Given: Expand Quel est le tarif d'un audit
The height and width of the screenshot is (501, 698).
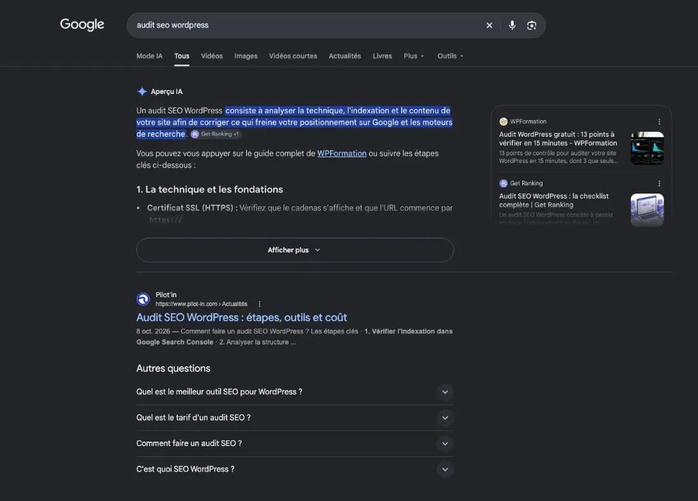Looking at the screenshot, I should point(295,418).
